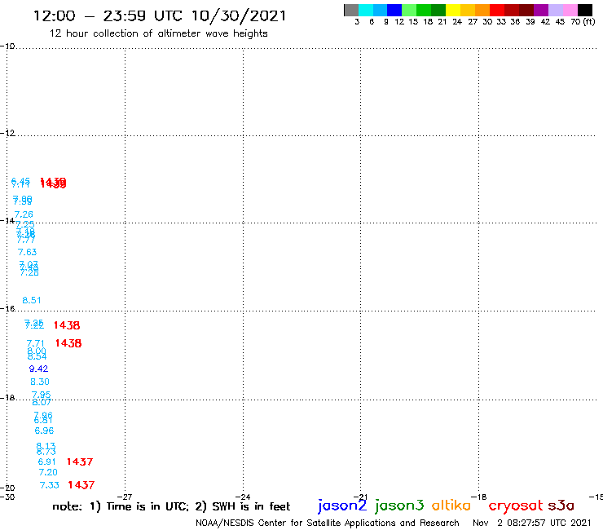603x530 pixels.
Task: Click the purple swatch in the legend
Action: [541, 10]
